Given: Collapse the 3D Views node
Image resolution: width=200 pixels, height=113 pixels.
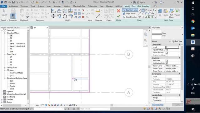Looking at the screenshot, I should (x=5, y=70).
